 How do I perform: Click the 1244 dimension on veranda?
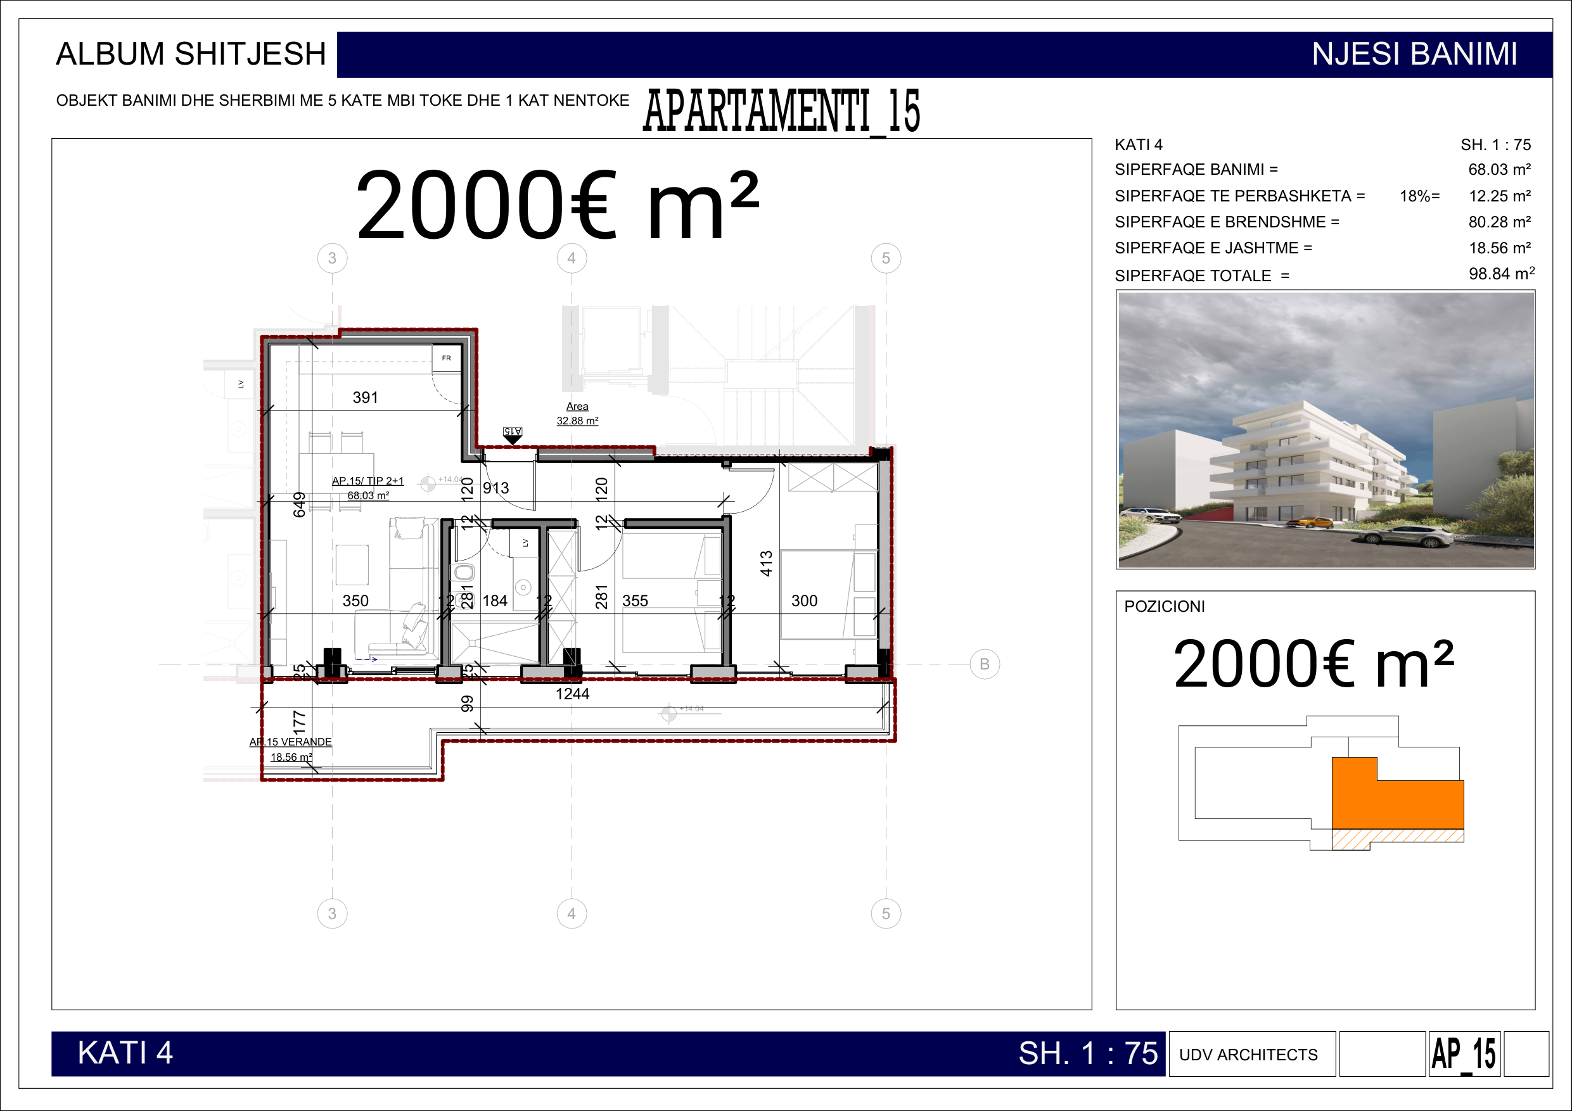pos(572,694)
